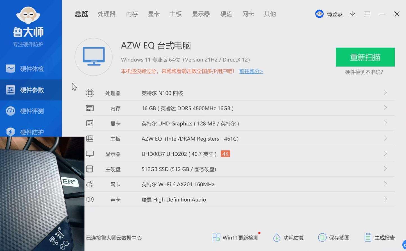Switch to the 总览 tab
406x251 pixels.
coord(81,14)
